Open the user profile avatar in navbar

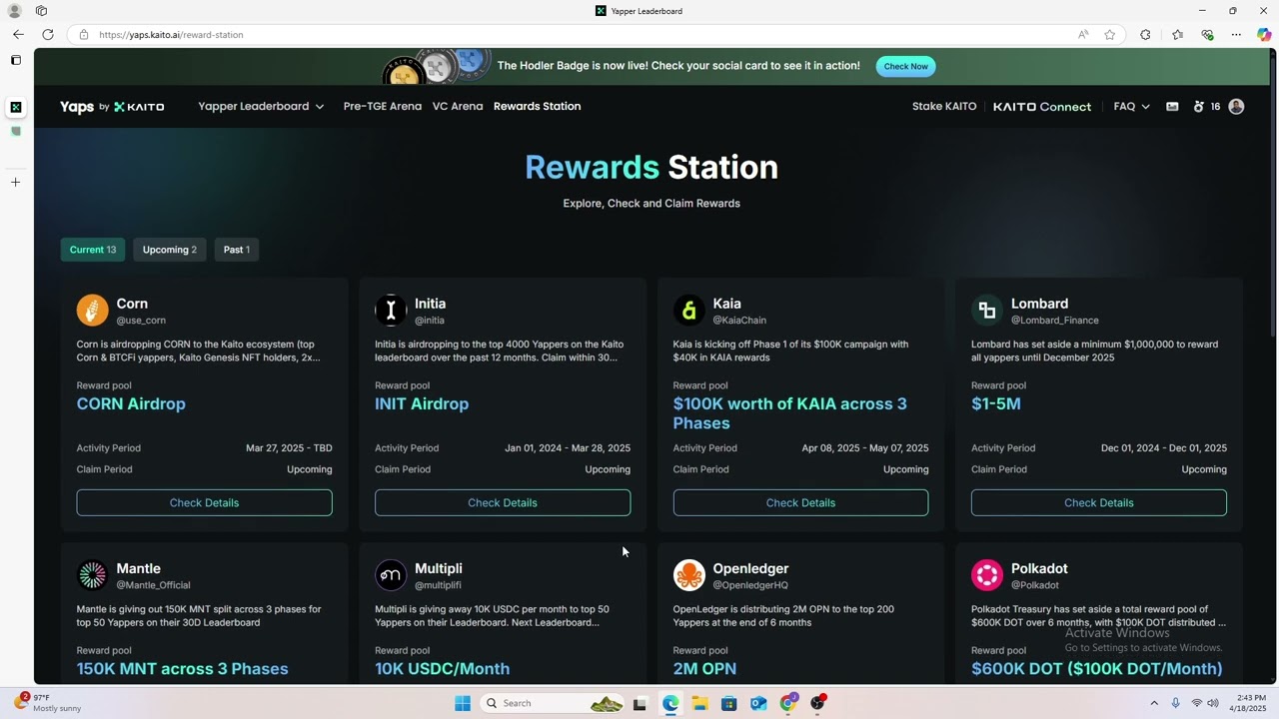[x=1236, y=107]
